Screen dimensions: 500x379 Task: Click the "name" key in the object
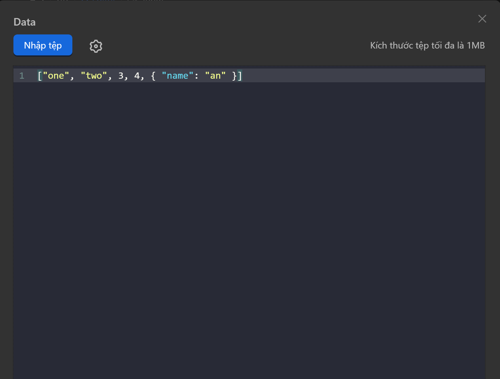tap(177, 76)
